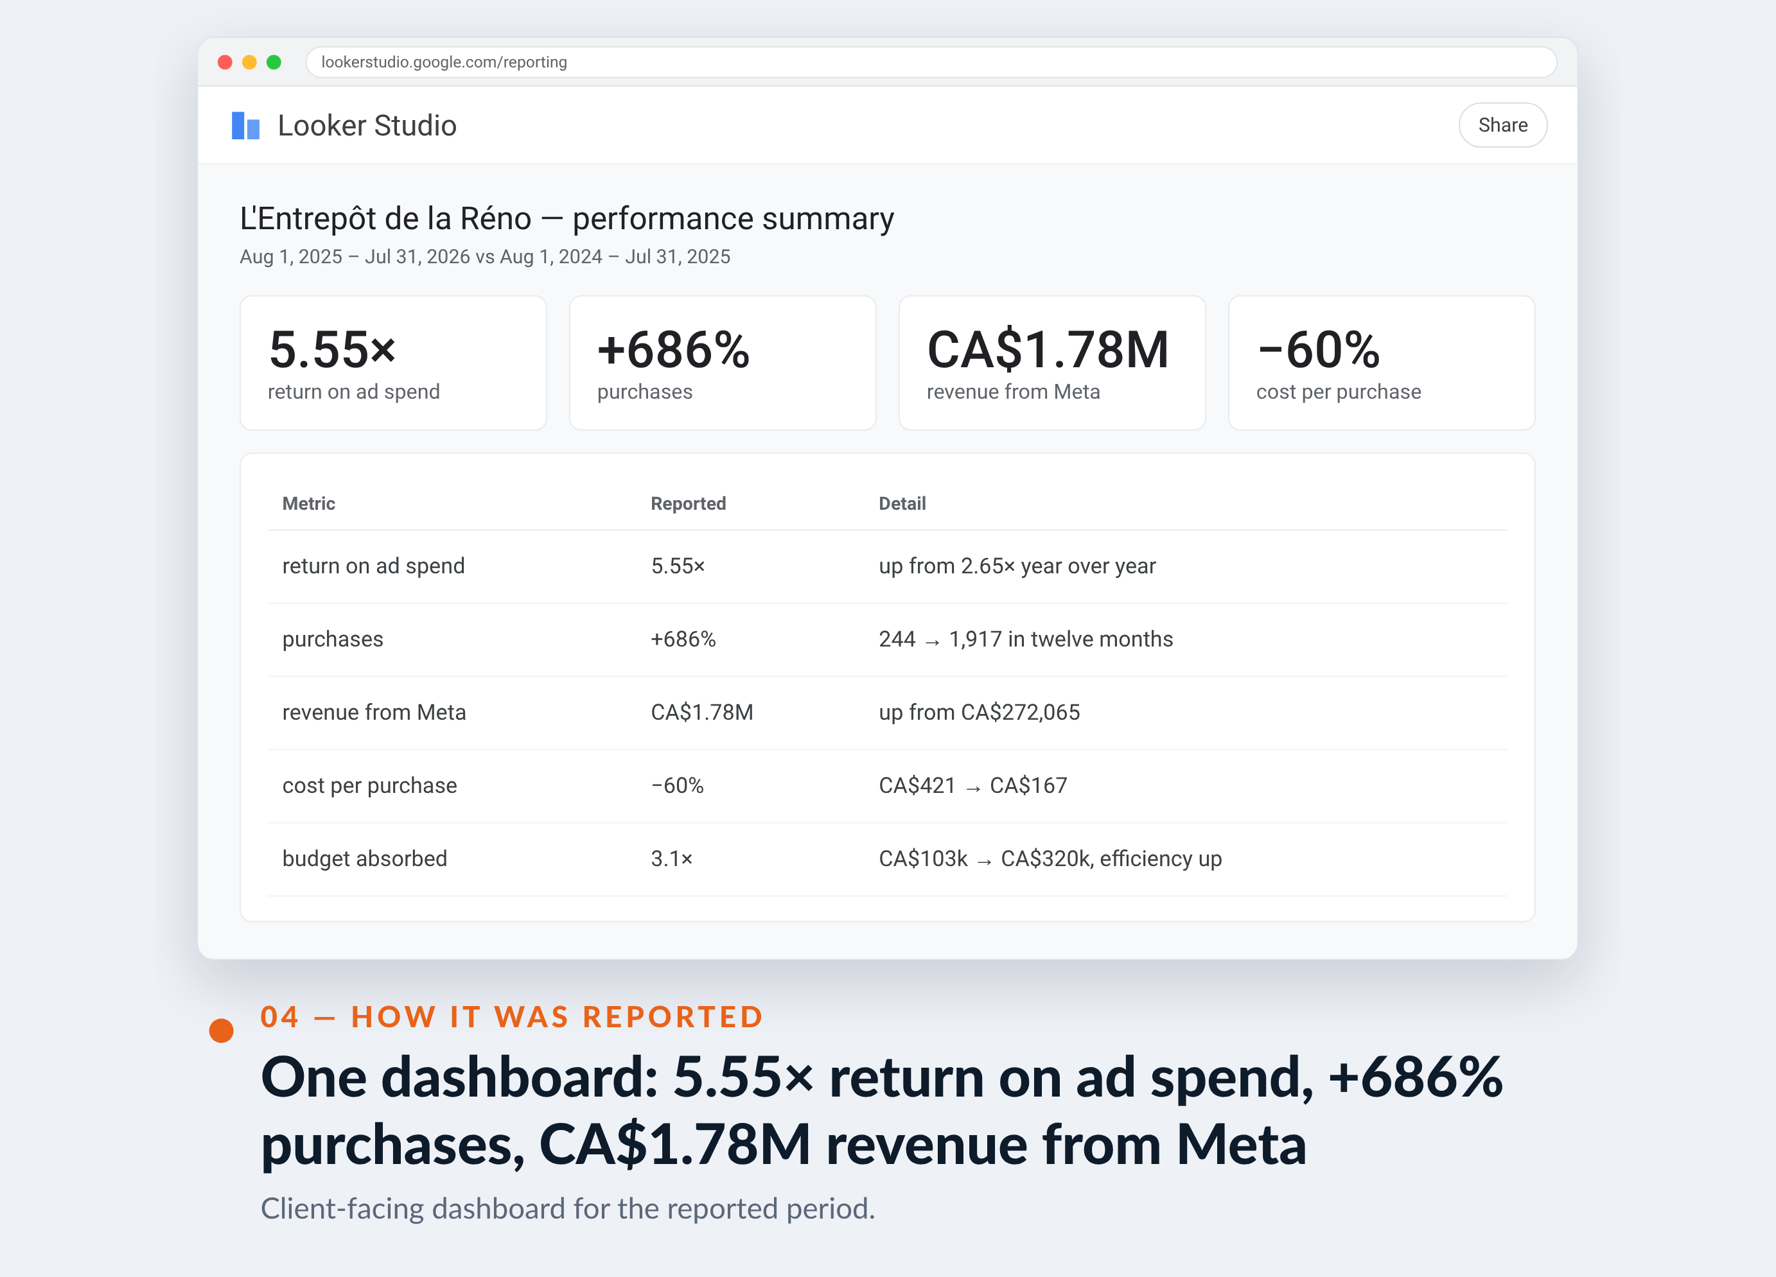The image size is (1776, 1277).
Task: Click the Detail column header
Action: click(902, 503)
